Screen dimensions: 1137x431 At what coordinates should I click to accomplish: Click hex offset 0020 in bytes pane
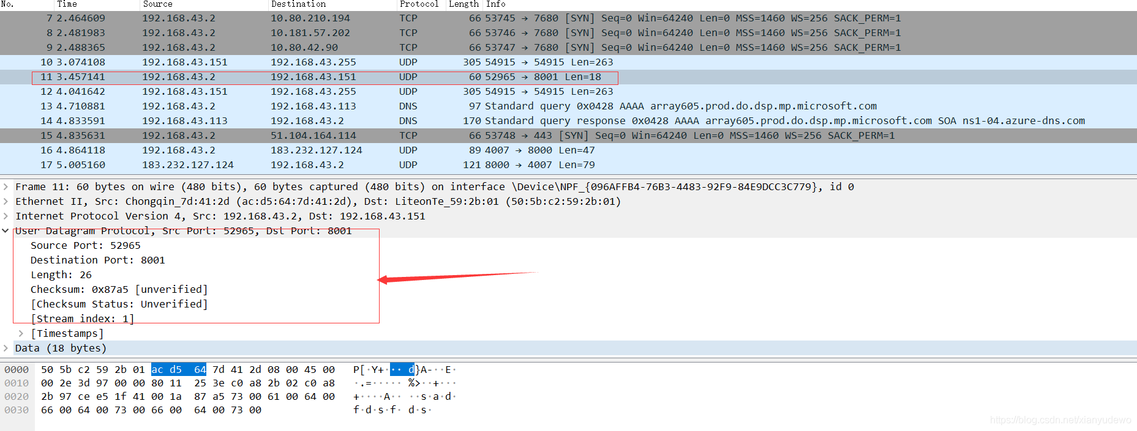tap(17, 397)
